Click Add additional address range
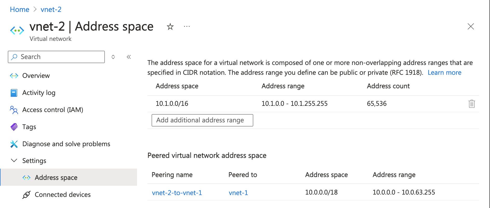 [x=202, y=120]
